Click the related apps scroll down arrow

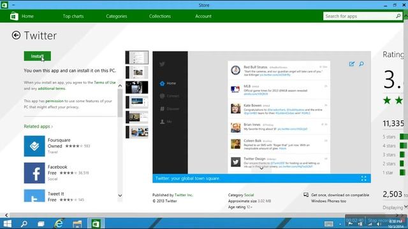click(120, 195)
